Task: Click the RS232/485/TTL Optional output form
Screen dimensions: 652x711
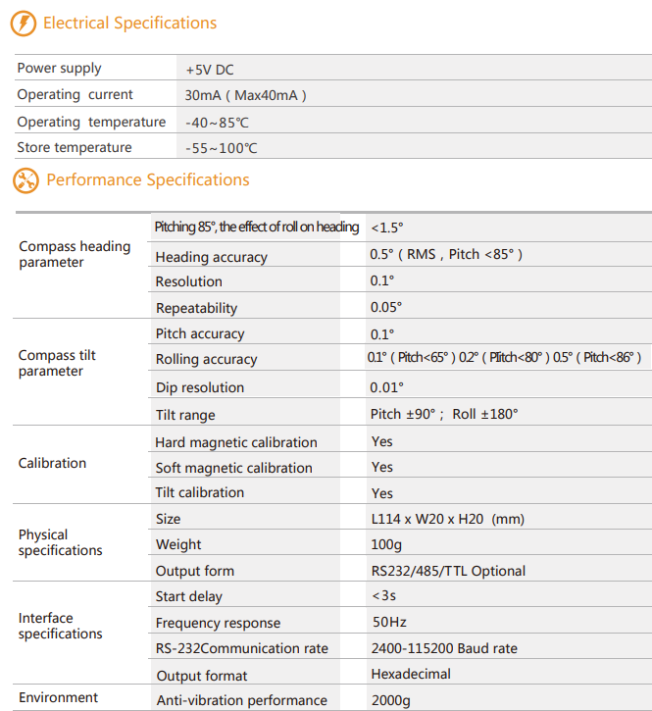Action: pos(448,571)
